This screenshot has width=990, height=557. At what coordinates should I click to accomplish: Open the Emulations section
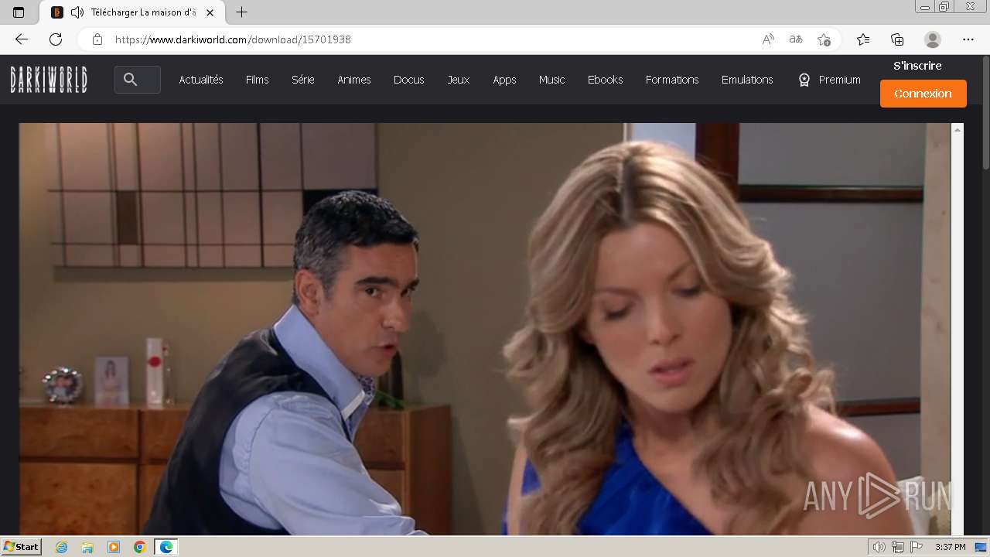coord(747,80)
